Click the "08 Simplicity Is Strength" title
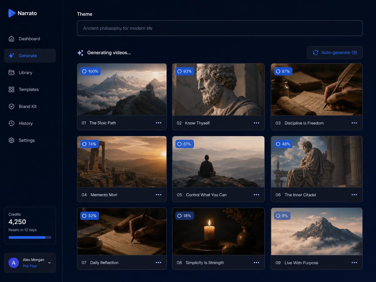Screen dimensions: 376x282 point(200,263)
